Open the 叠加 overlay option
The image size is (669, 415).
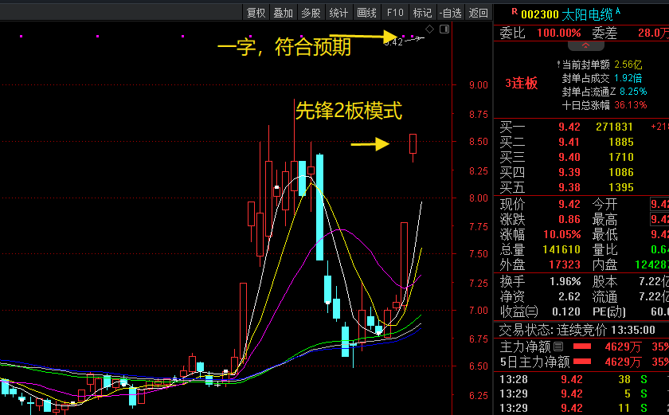284,13
